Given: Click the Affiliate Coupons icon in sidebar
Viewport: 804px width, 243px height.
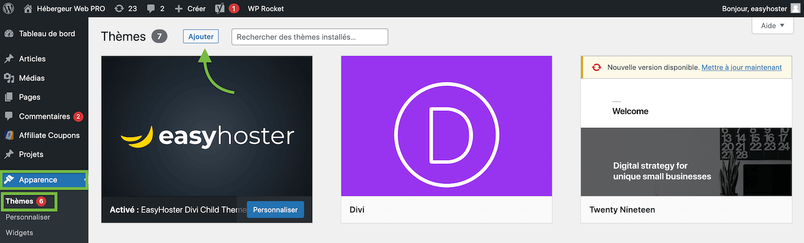Looking at the screenshot, I should (x=9, y=135).
